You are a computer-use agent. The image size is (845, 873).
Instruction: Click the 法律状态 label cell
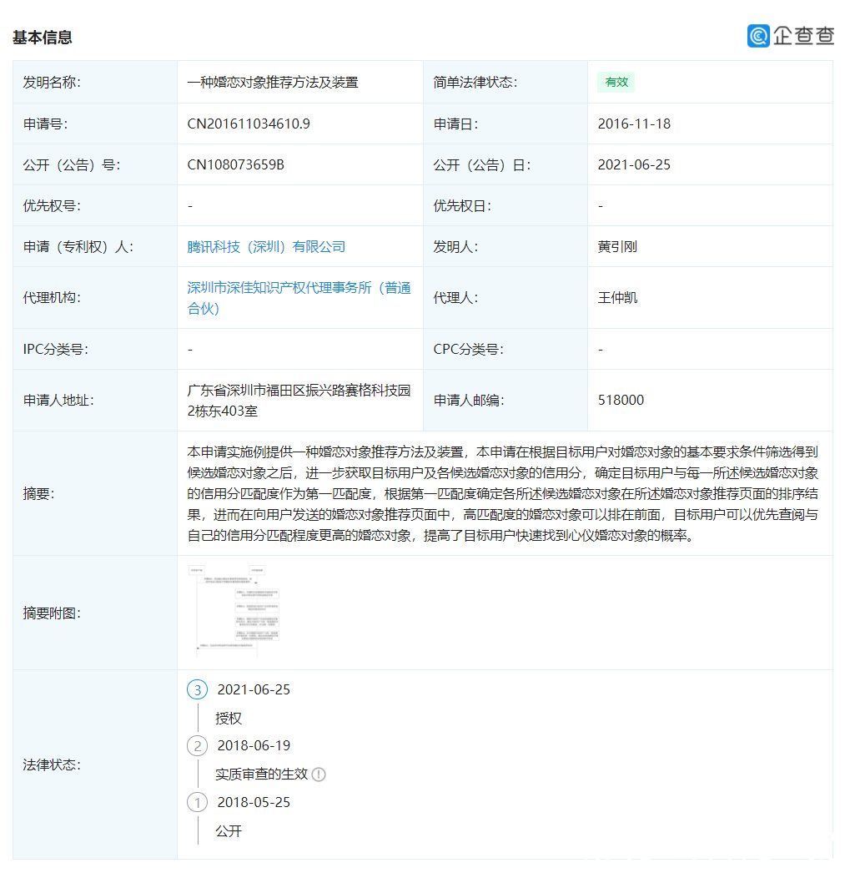95,765
